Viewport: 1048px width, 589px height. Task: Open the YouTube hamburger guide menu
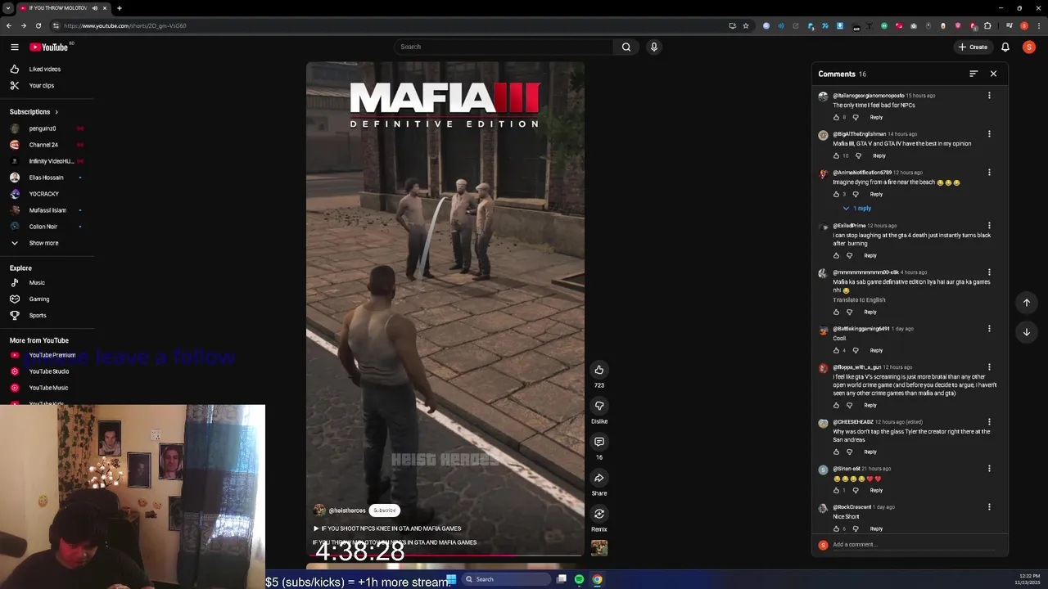coord(14,47)
